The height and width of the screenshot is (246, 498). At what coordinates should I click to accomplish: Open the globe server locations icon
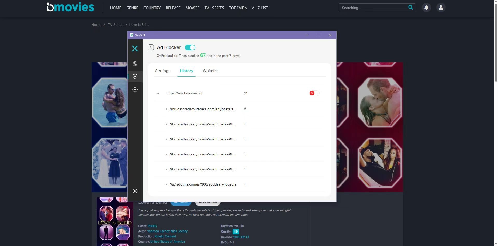pyautogui.click(x=135, y=63)
